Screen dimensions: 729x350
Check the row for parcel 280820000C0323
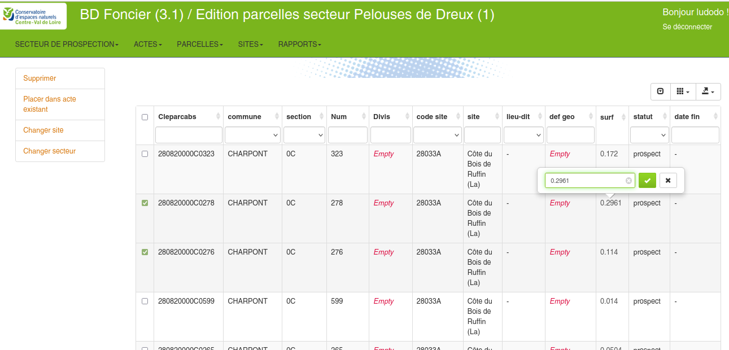(145, 154)
